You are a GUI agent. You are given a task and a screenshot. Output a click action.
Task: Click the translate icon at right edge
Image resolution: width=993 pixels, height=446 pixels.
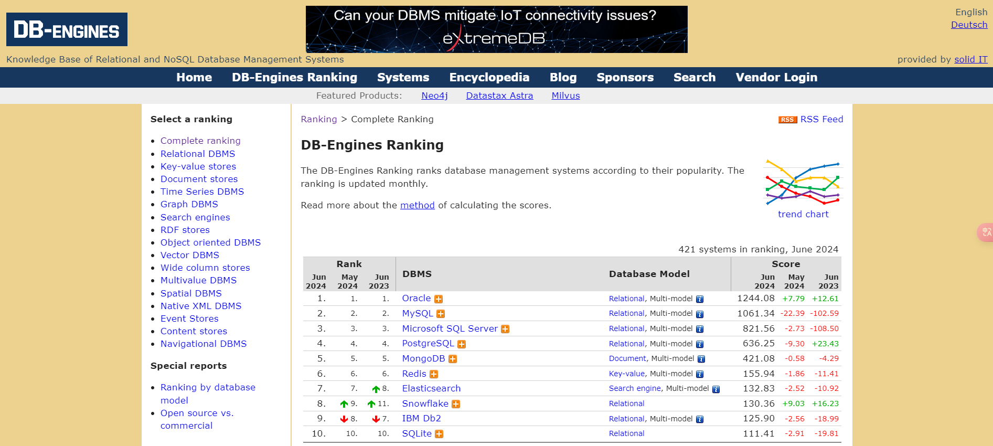pyautogui.click(x=986, y=232)
